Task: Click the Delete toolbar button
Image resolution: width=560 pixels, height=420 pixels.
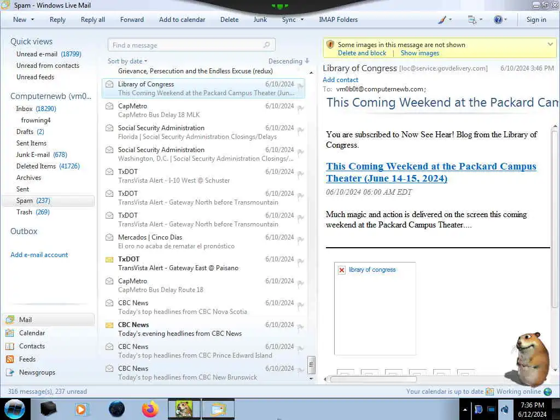Action: point(229,20)
